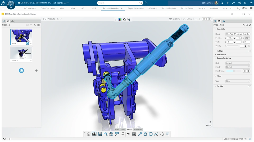
Task: Click the update scene image icon
Action: (111, 134)
